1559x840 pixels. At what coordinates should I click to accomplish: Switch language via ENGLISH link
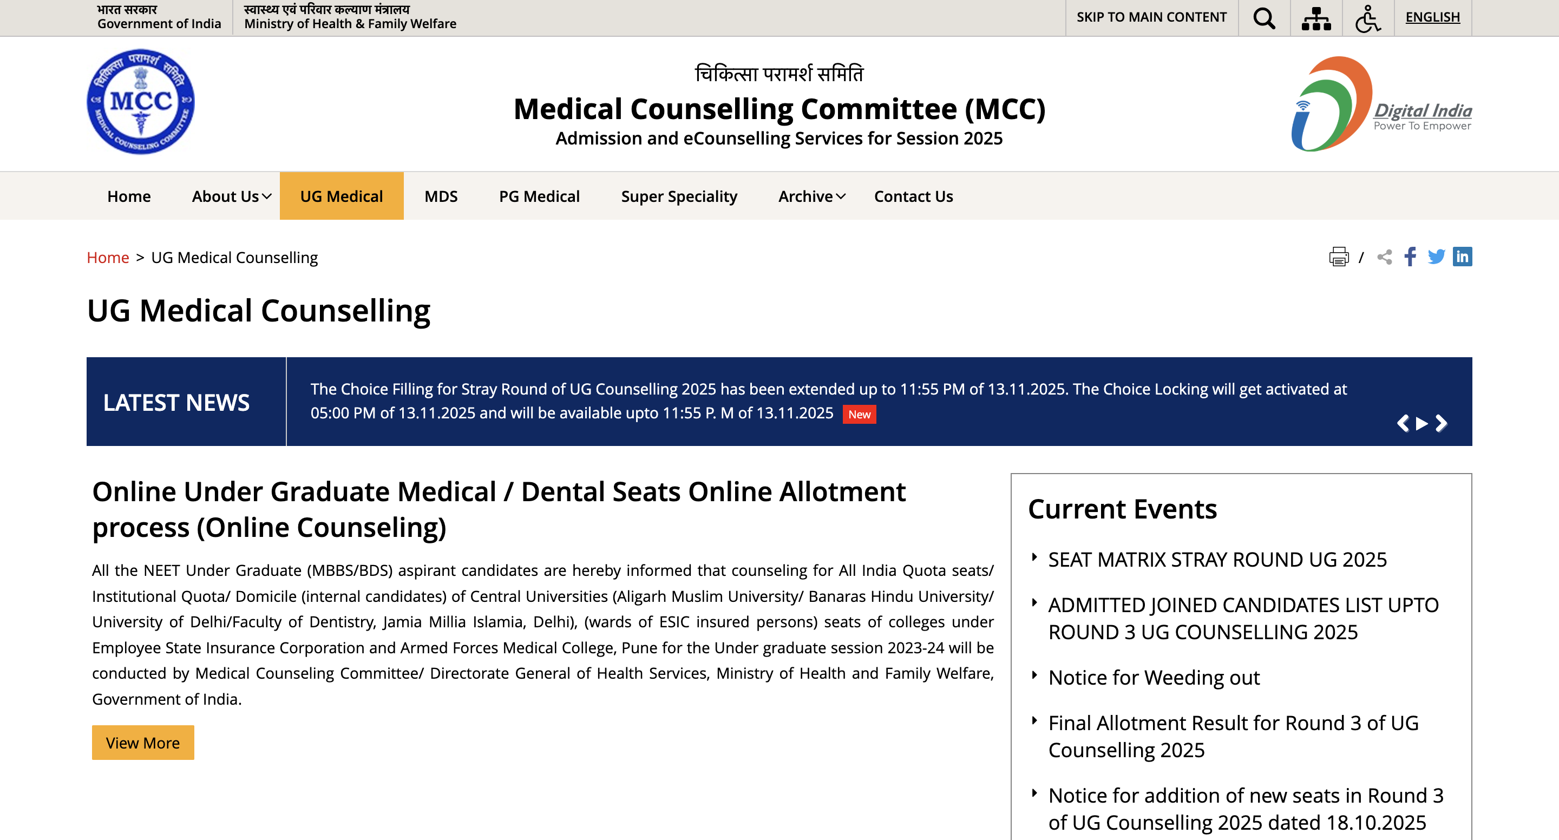[x=1432, y=17]
